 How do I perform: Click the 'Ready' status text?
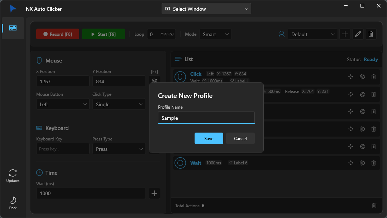click(371, 59)
